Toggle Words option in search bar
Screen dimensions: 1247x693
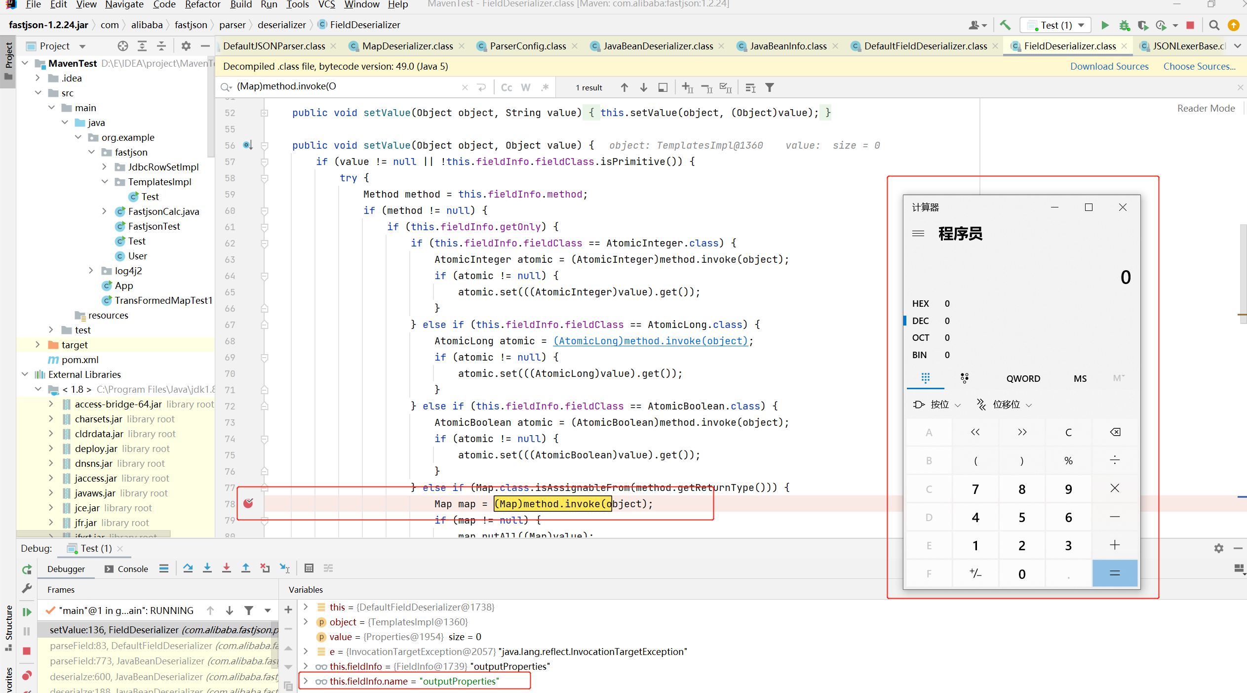click(526, 87)
